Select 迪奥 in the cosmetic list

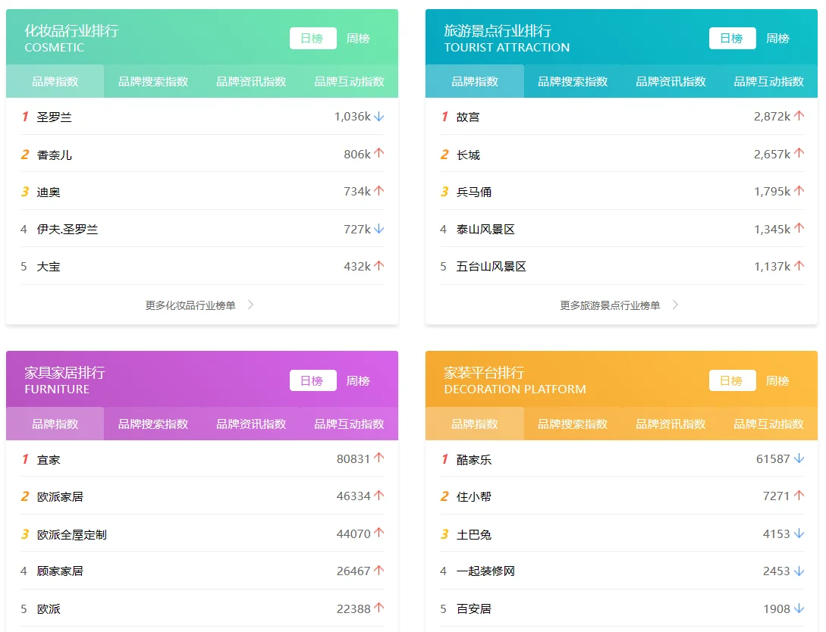click(49, 192)
